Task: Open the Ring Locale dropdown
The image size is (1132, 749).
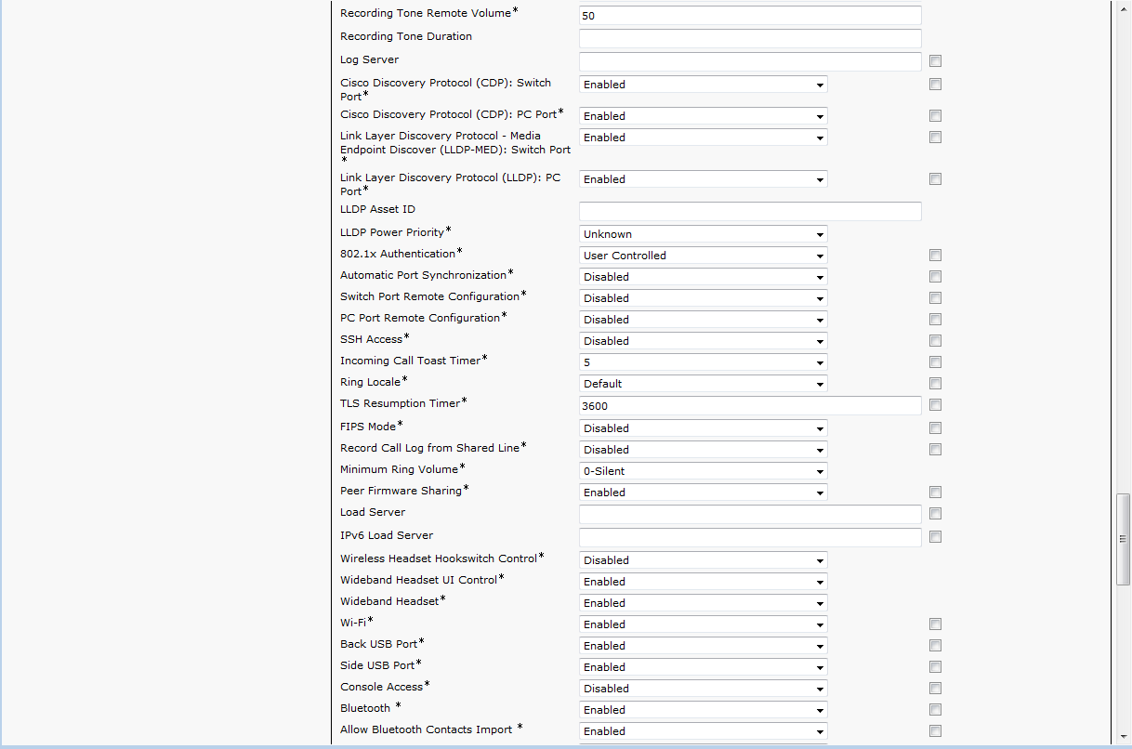Action: point(703,384)
